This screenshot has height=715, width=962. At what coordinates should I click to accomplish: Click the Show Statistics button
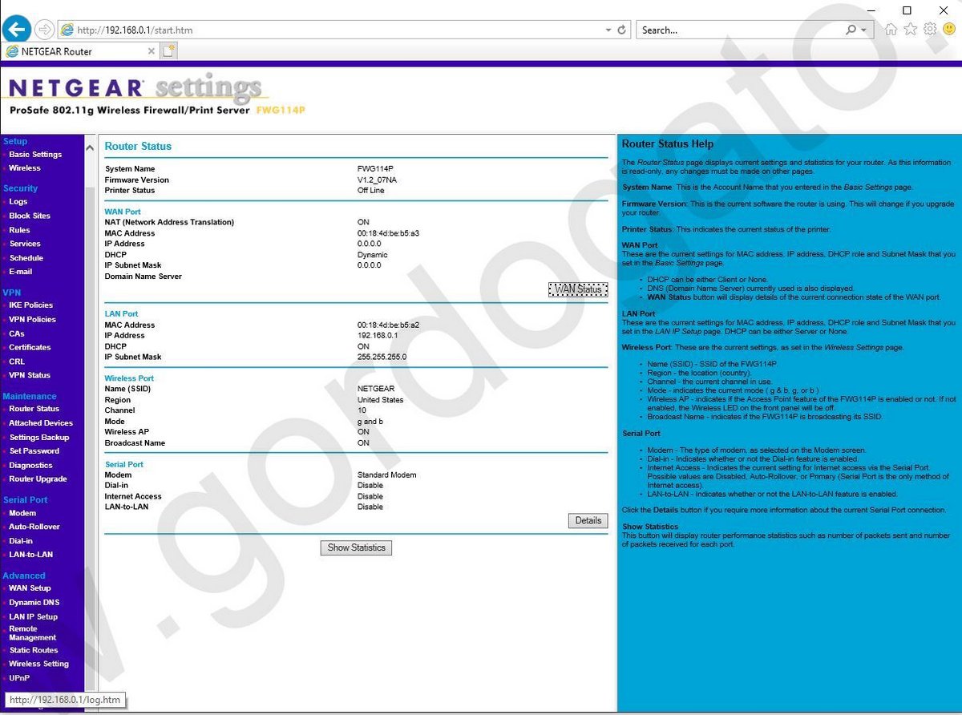coord(357,548)
